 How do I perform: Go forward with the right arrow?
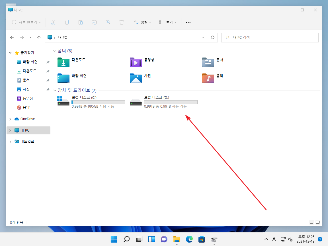coord(22,38)
